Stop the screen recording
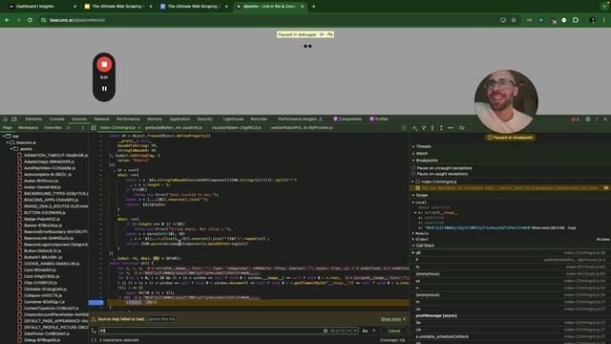 click(x=104, y=64)
